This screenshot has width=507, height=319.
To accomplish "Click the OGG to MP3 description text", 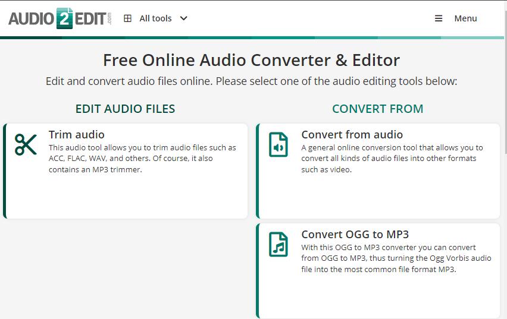I will (396, 258).
